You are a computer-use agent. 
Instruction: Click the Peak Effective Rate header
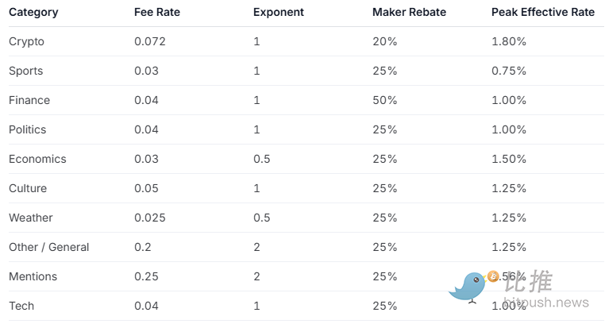tap(542, 13)
